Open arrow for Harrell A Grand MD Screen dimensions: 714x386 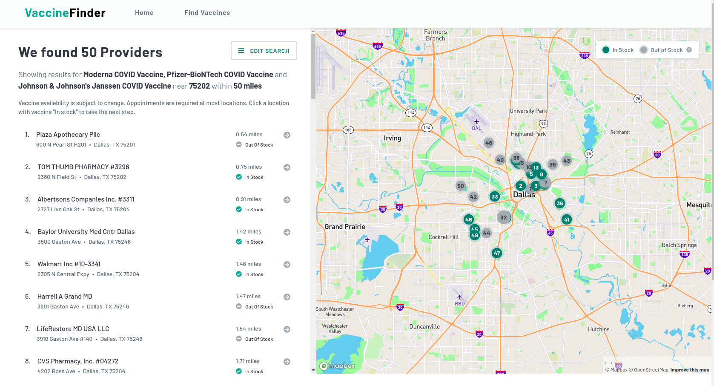(x=287, y=297)
